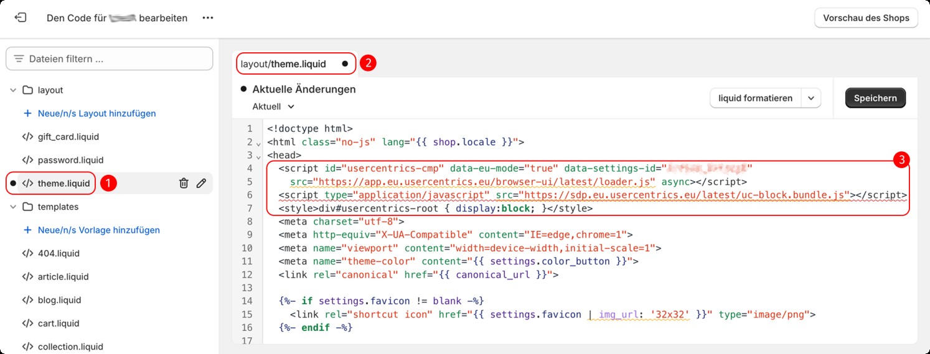Click code icon of password.liquid

coord(27,160)
